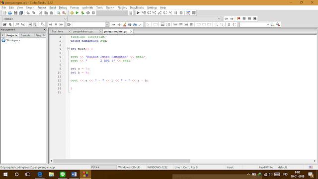Paste from clipboard using Paste icon
The width and height of the screenshot is (318, 179).
click(52, 13)
